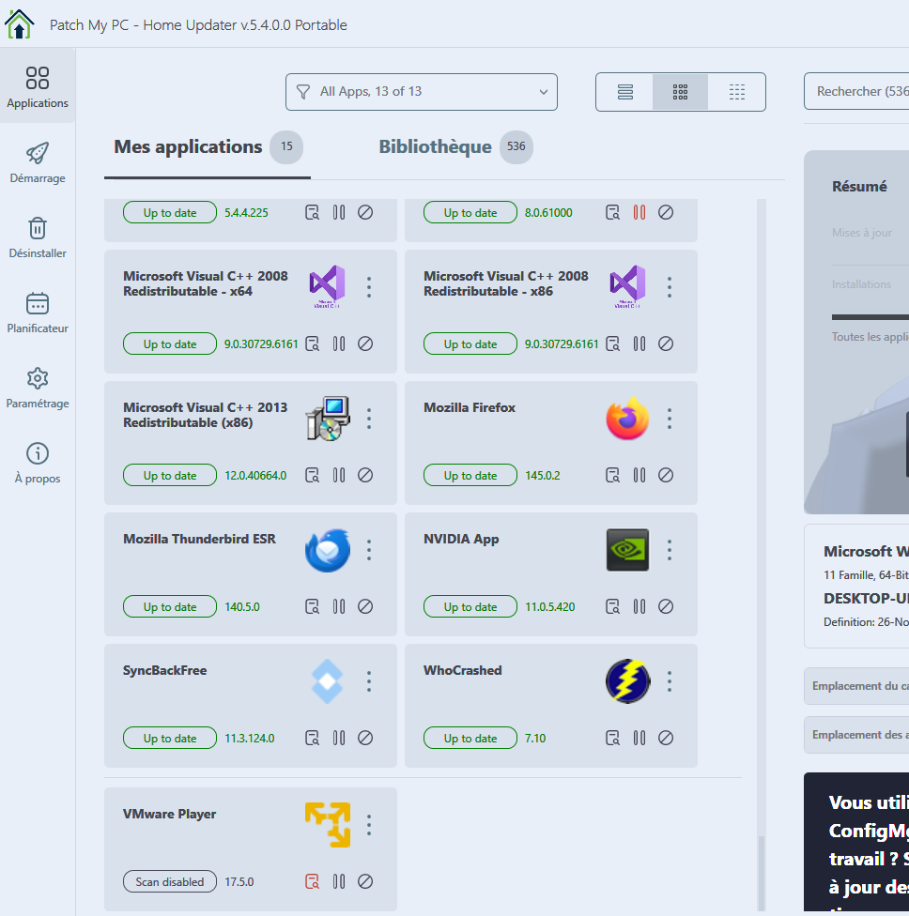Block WhoCrashed with the prohibit icon
The image size is (909, 916).
tap(666, 739)
